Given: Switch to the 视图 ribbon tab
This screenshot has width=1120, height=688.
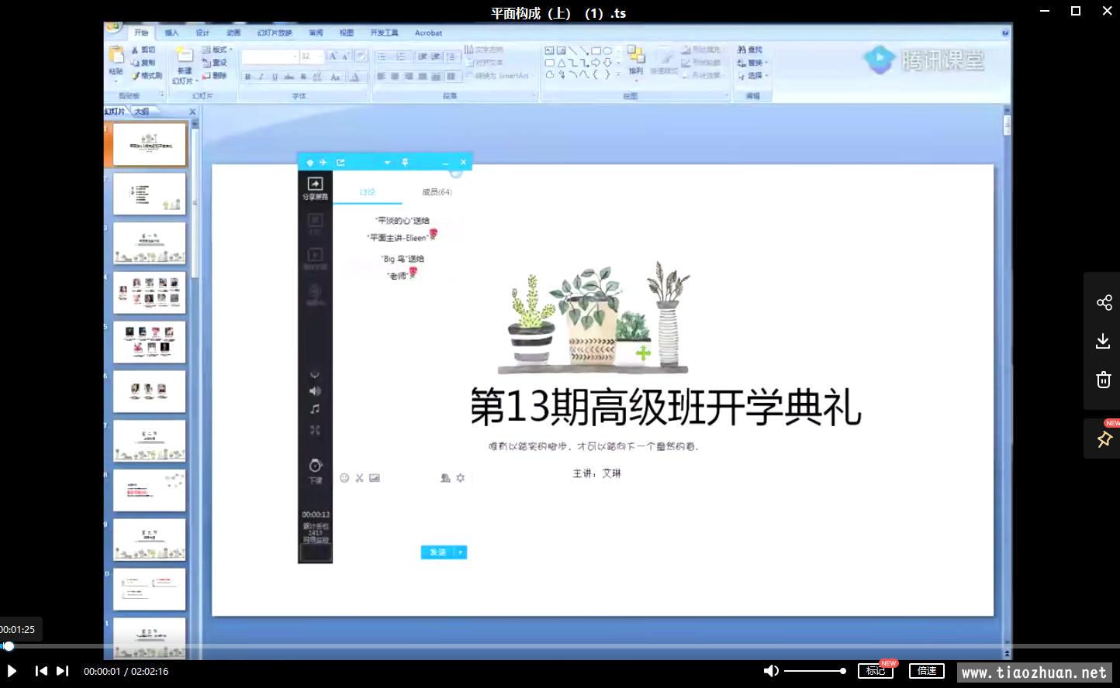Looking at the screenshot, I should tap(347, 33).
